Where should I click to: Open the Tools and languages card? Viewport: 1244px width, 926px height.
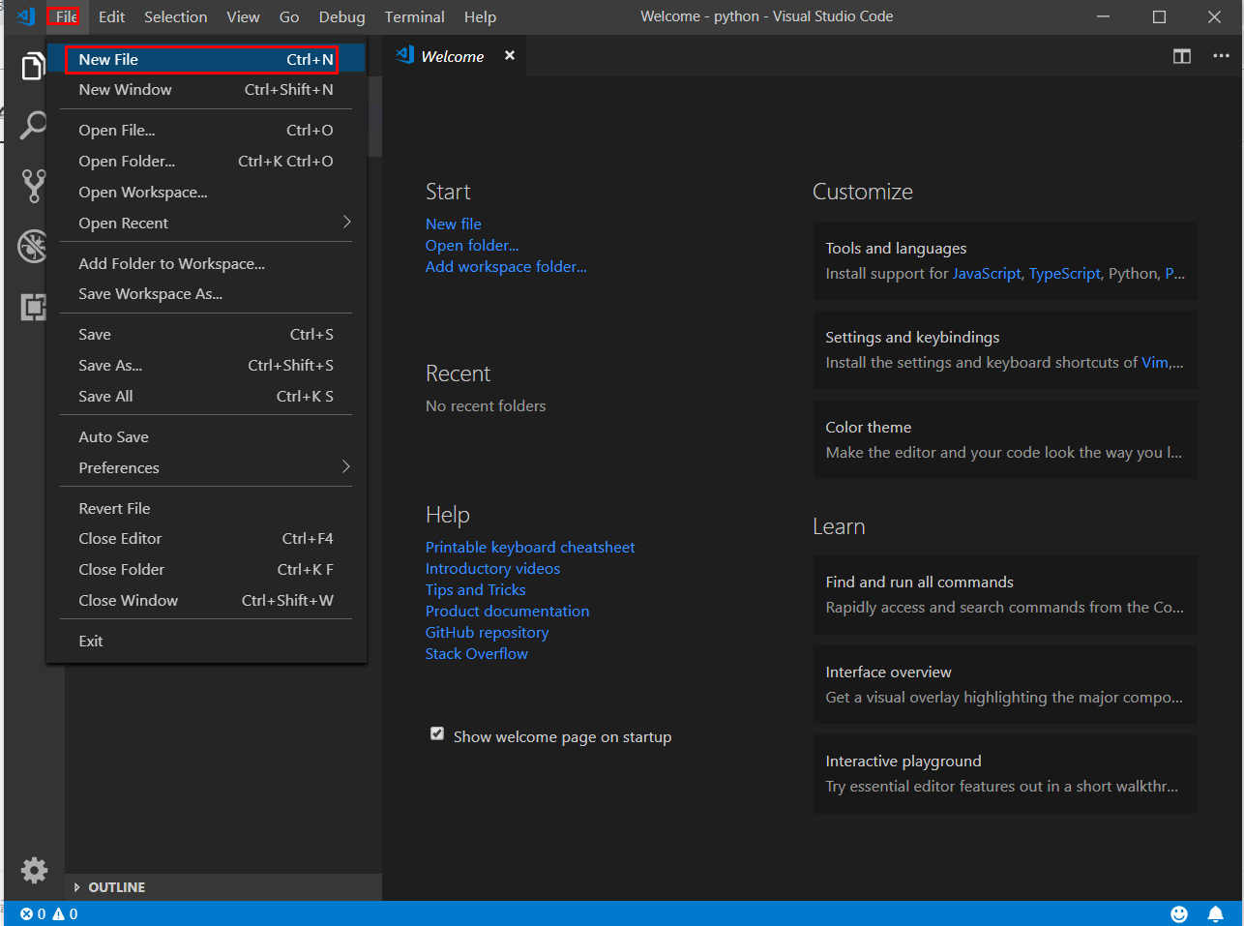(1005, 260)
